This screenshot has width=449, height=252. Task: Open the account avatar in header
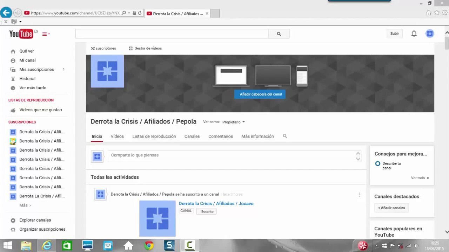430,34
